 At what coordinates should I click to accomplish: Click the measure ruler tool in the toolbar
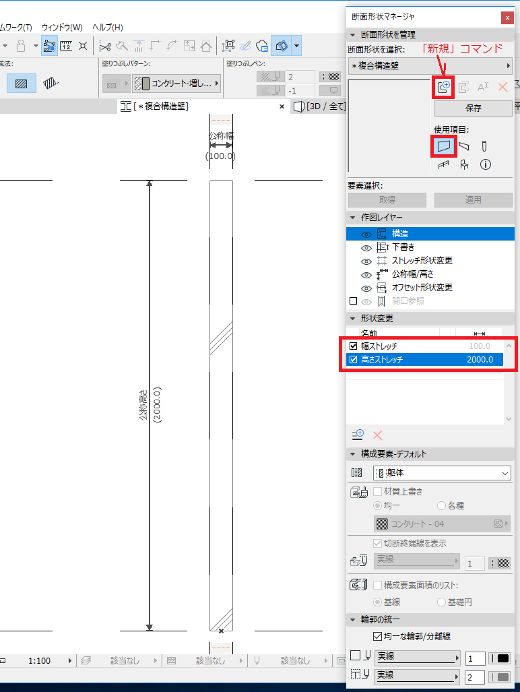(66, 46)
